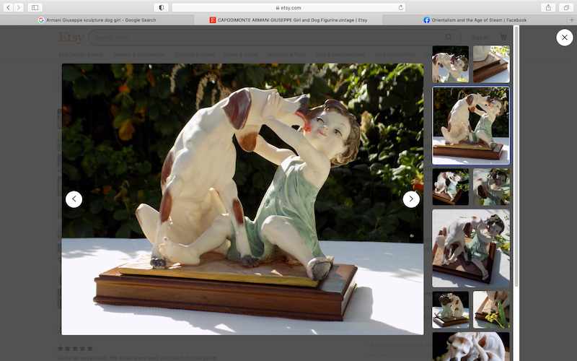Open the Orientalism and the Age of Steam tab
577x361 pixels.
tap(475, 20)
